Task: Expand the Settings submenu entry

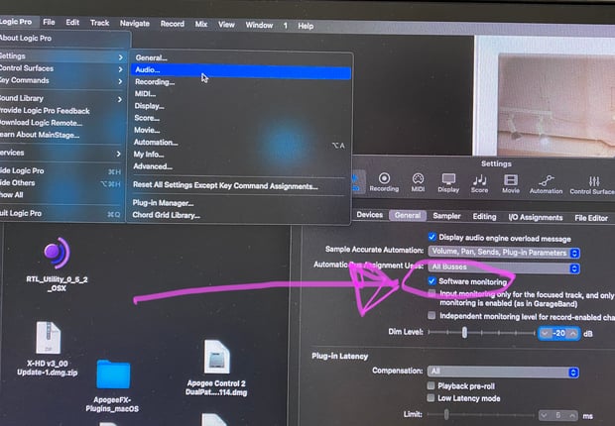Action: 62,56
